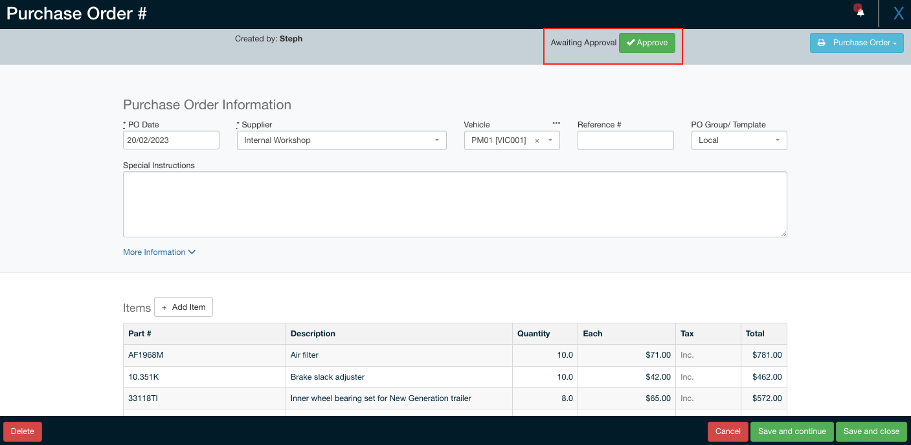Click the ellipsis icon above the Vehicle field

point(556,123)
